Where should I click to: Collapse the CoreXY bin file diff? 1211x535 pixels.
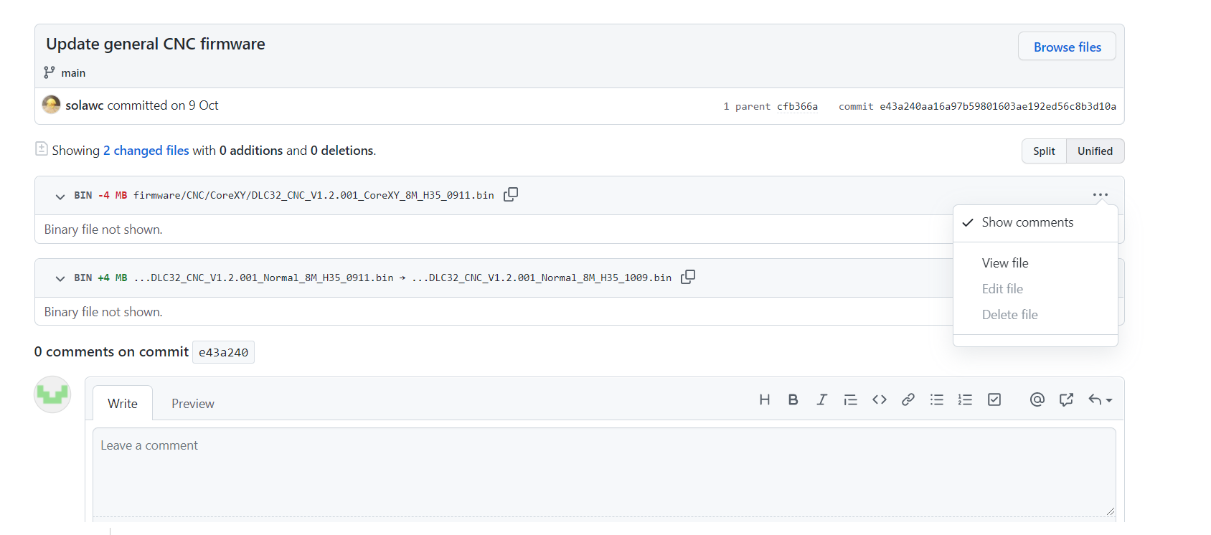click(x=60, y=196)
